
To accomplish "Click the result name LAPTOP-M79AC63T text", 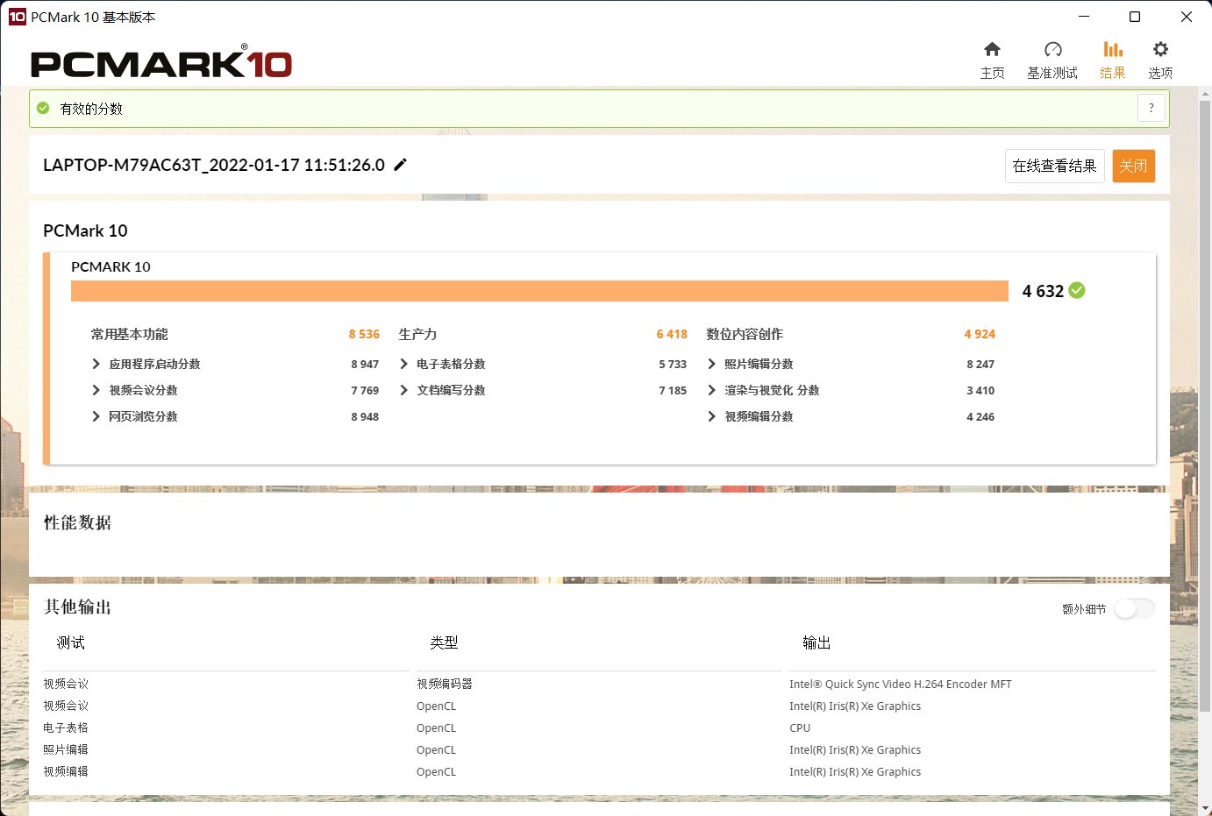I will click(x=214, y=165).
